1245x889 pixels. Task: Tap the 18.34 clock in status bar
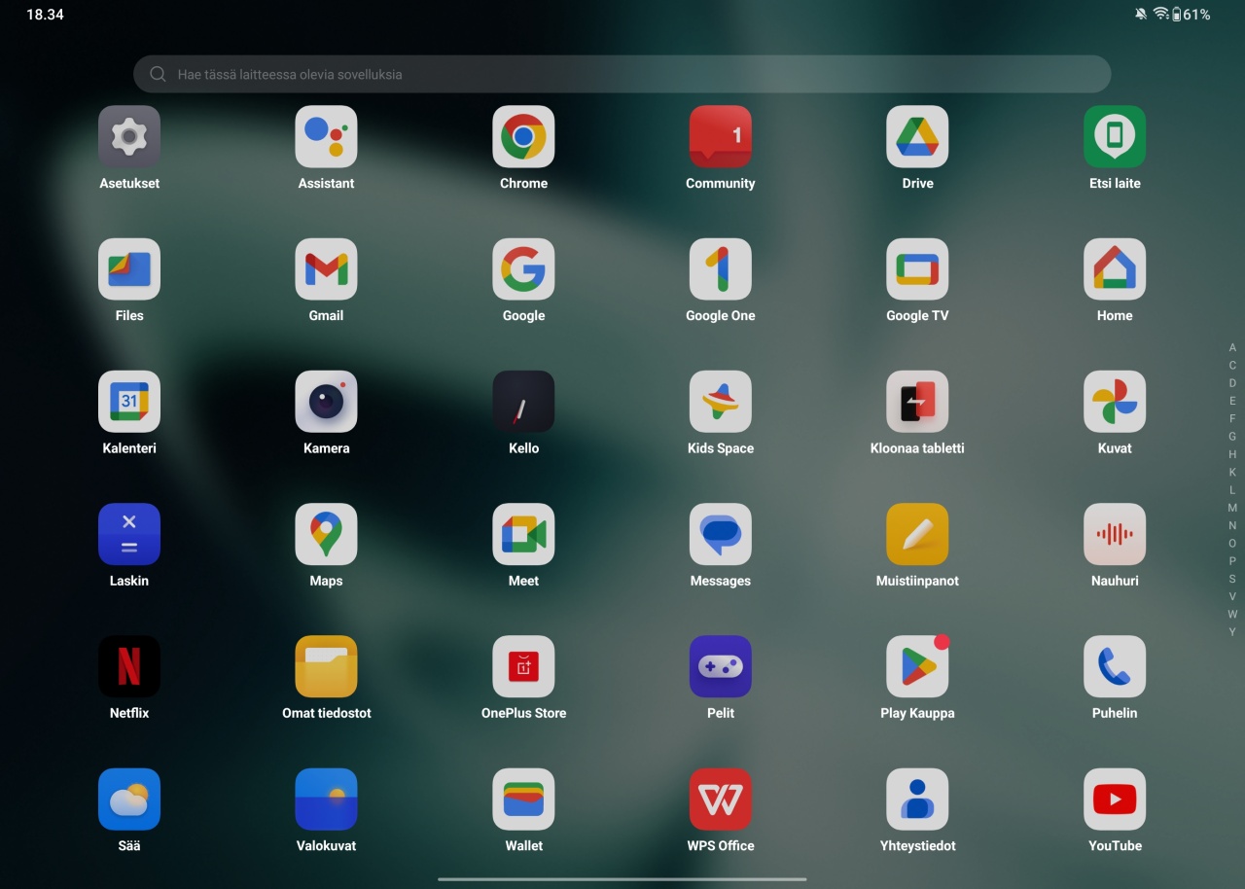[45, 15]
